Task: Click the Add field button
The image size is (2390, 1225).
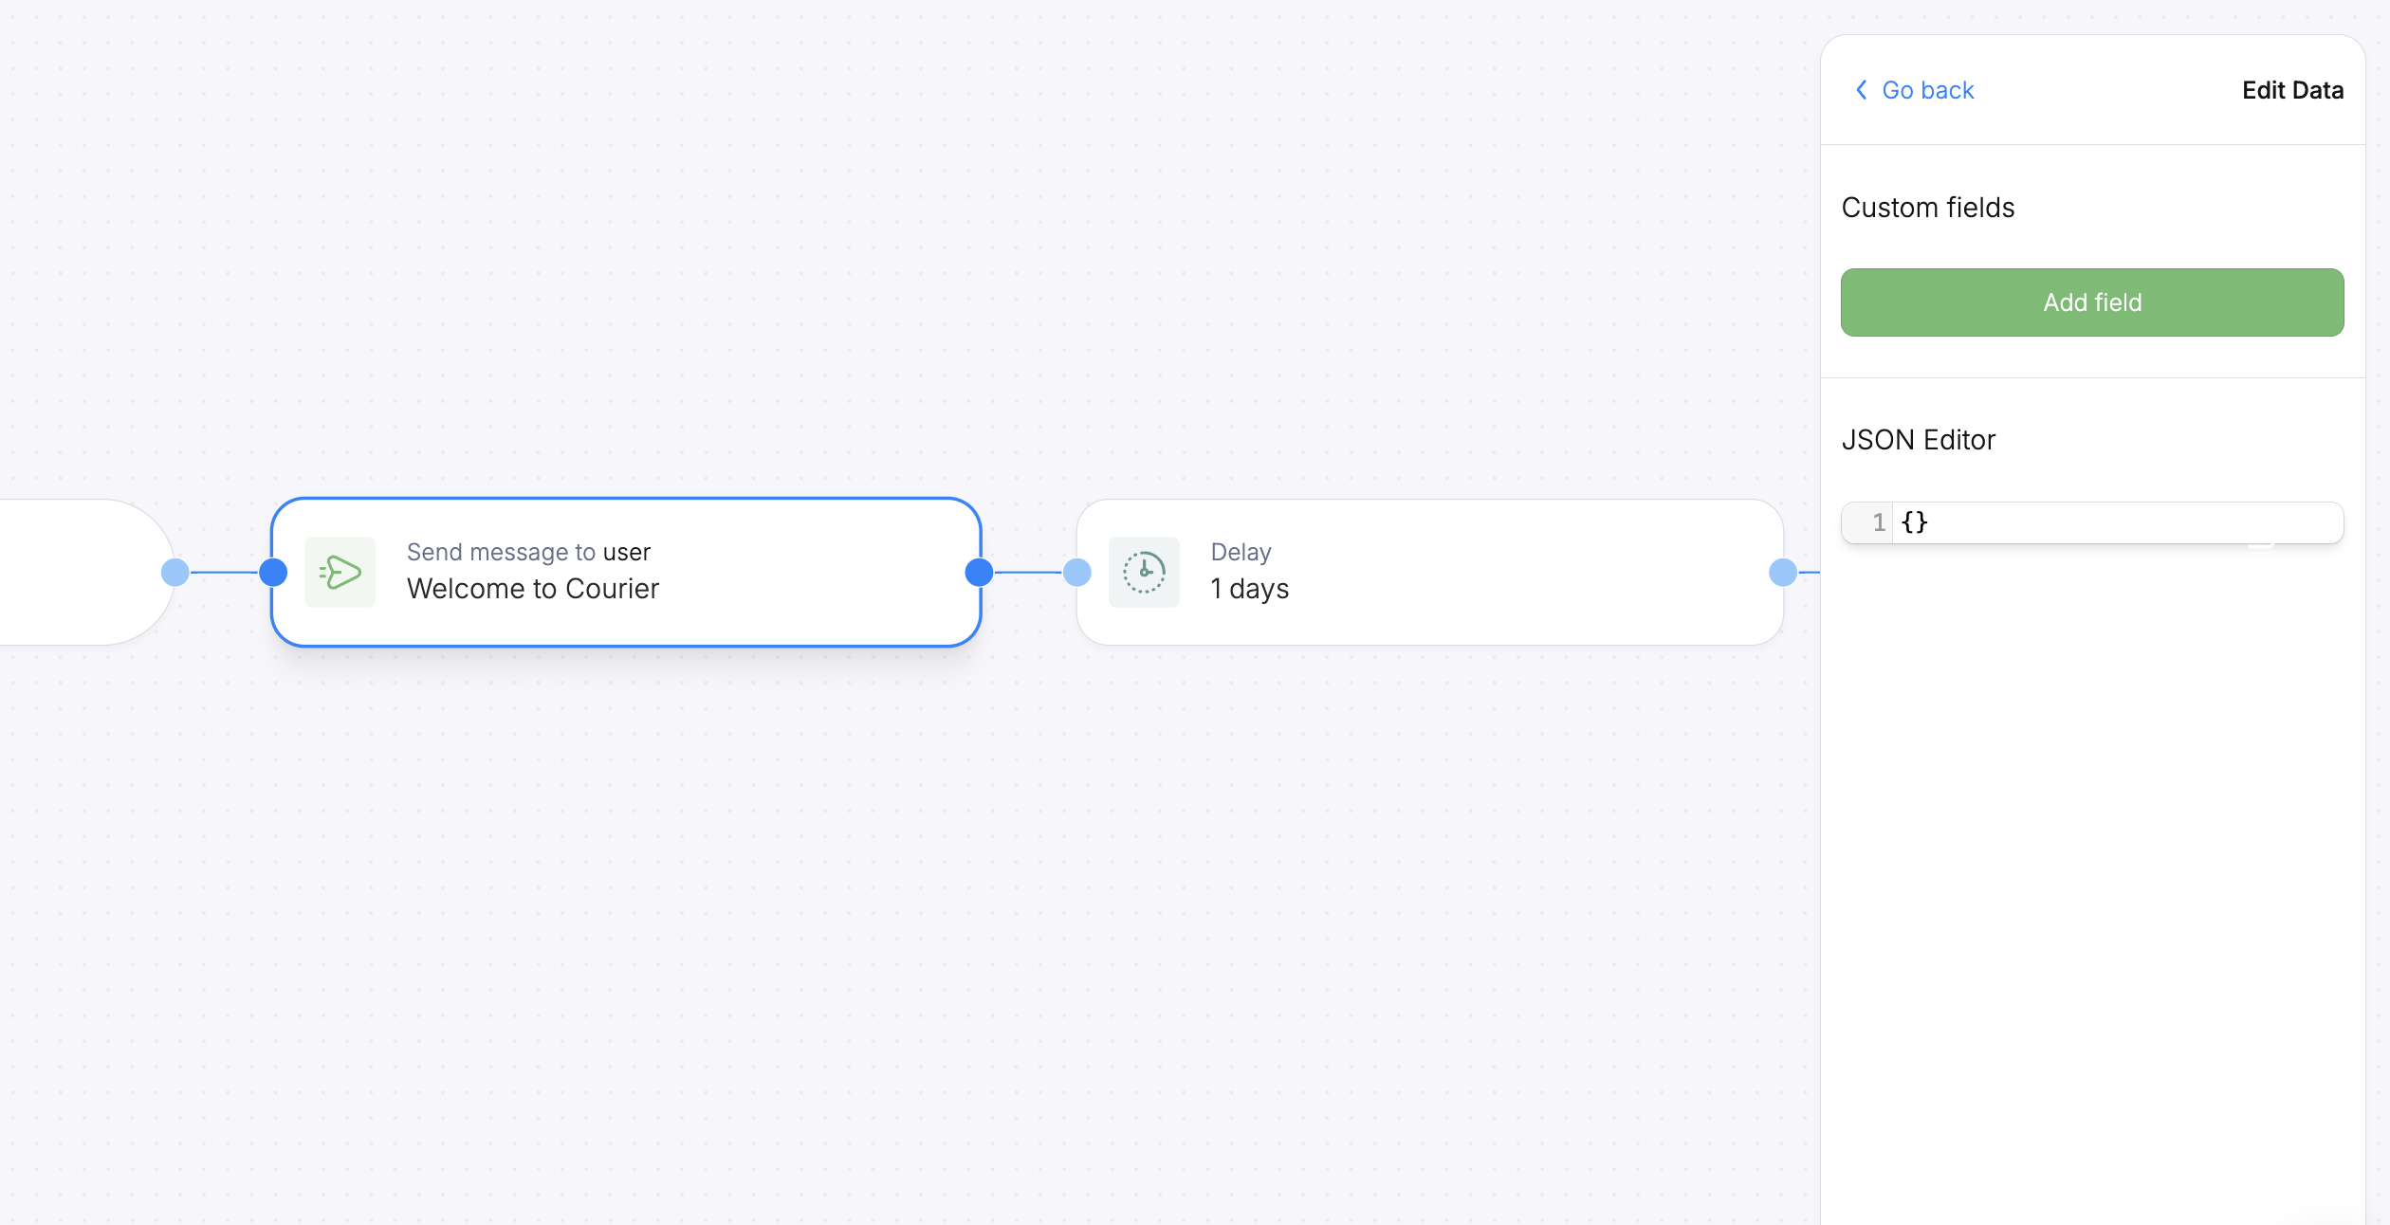Action: tap(2092, 302)
